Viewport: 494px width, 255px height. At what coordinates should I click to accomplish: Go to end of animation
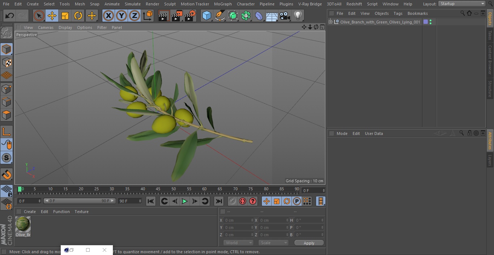(219, 201)
